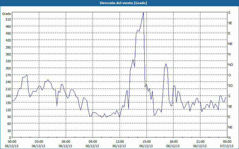Select the 'O' compass direction label
Image resolution: width=239 pixels, height=149 pixels.
[229, 75]
